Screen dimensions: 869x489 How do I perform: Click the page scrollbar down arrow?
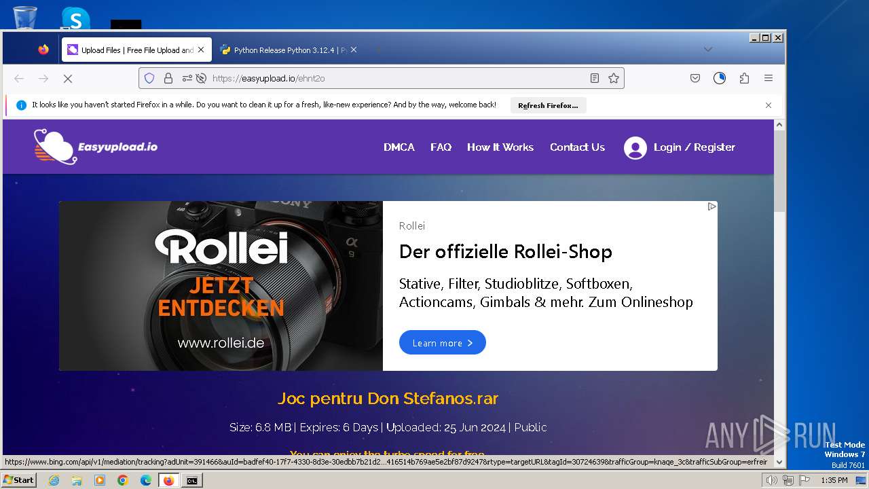coord(779,463)
